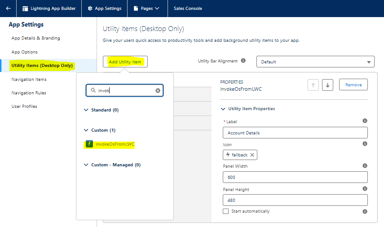The image size is (384, 227).
Task: Open Navigation Rules settings
Action: 29,93
